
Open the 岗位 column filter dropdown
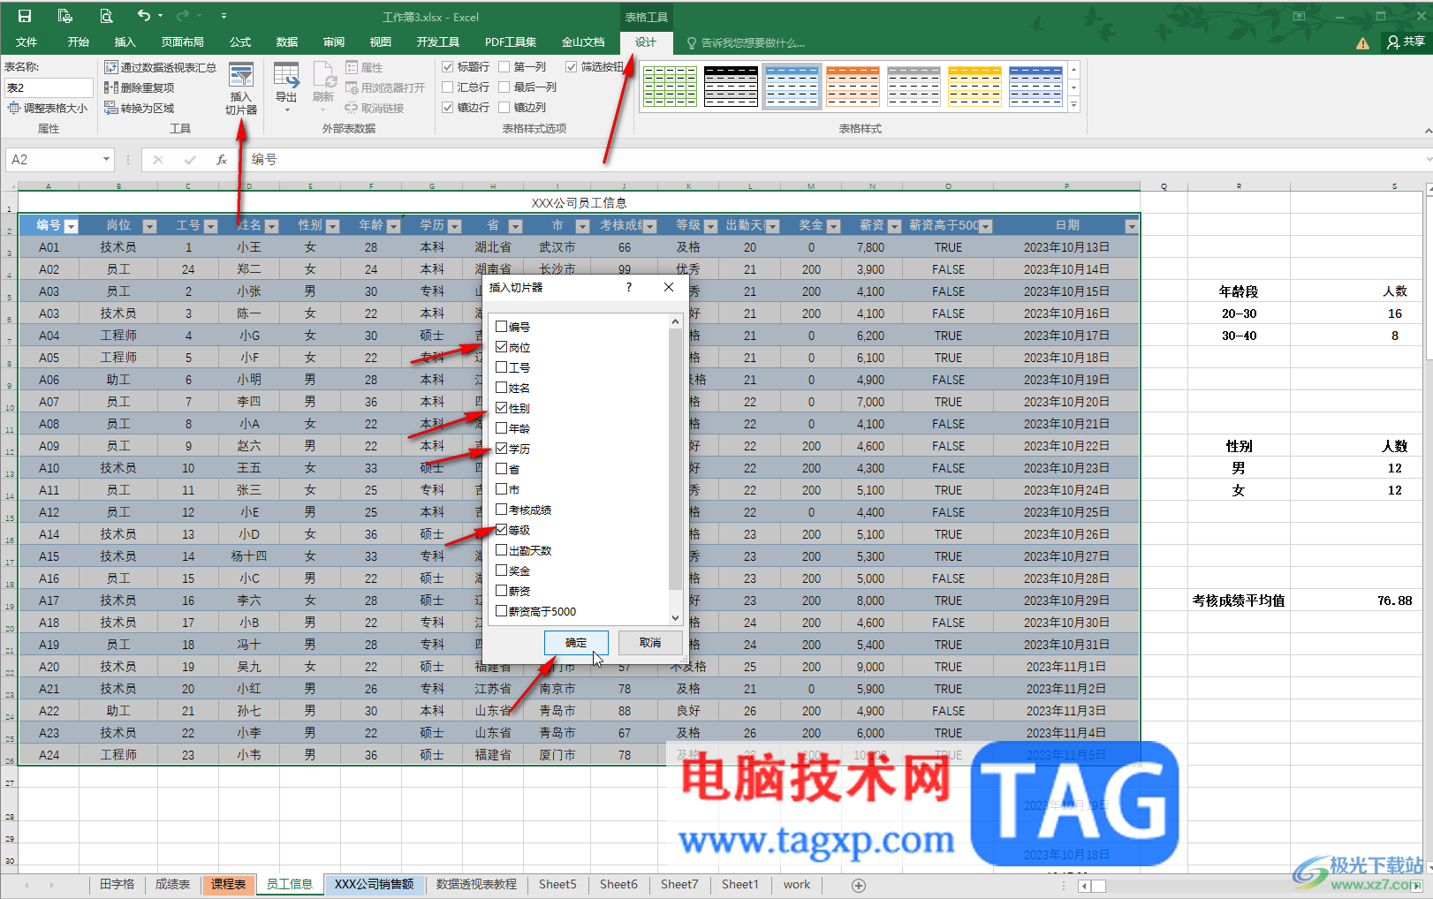[x=149, y=226]
